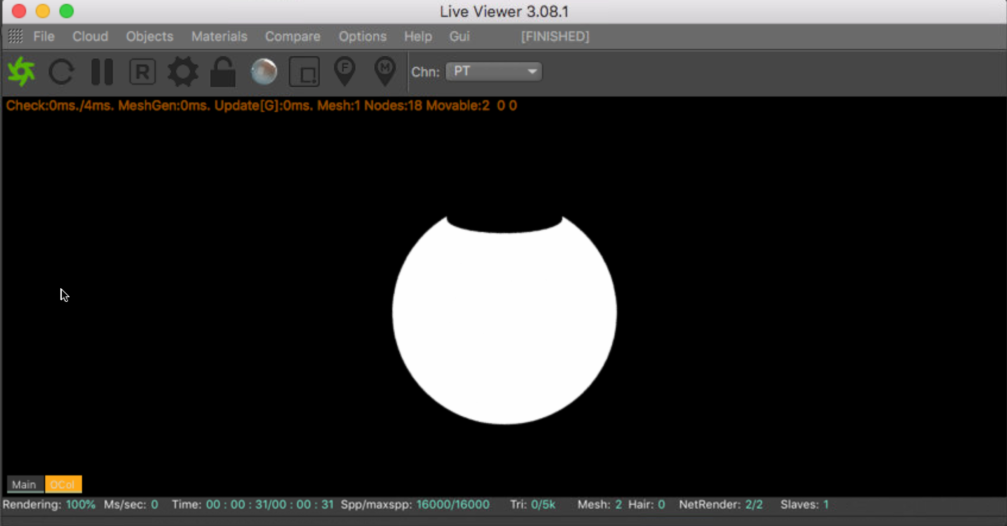Click the film region square icon

click(x=304, y=72)
